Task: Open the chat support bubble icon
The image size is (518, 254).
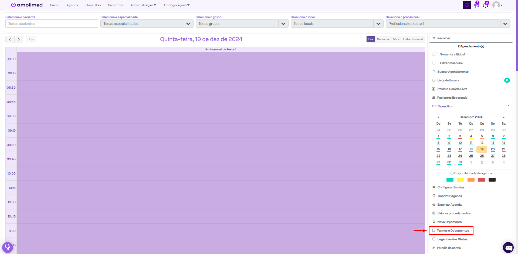Action: [508, 248]
